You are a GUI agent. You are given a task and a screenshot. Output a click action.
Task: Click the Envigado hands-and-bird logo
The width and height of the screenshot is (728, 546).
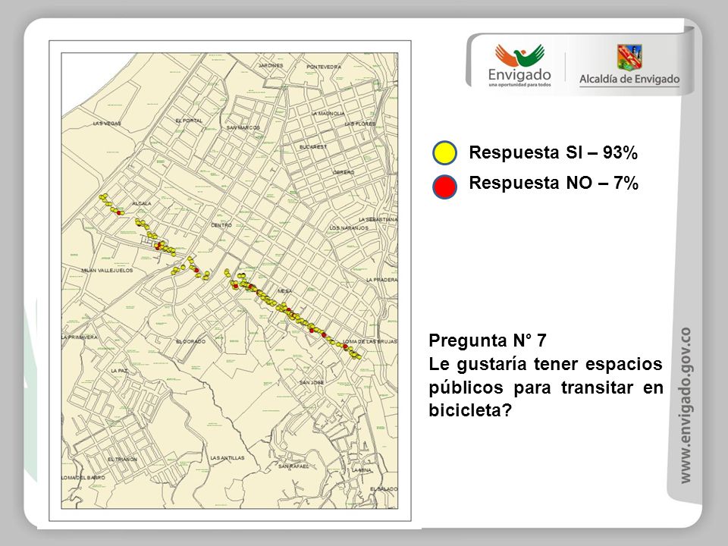tap(519, 55)
